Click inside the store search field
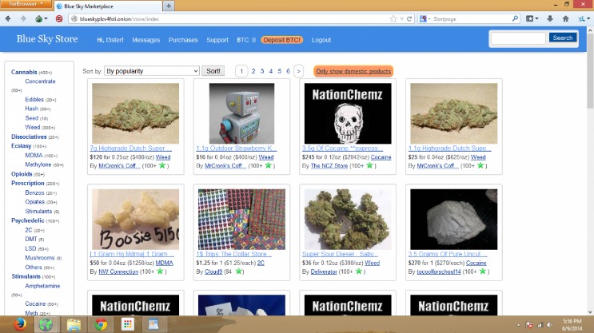The image size is (594, 333). pyautogui.click(x=518, y=38)
